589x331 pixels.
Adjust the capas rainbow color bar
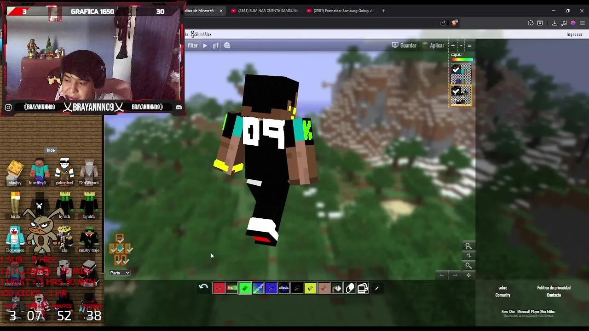pyautogui.click(x=462, y=59)
